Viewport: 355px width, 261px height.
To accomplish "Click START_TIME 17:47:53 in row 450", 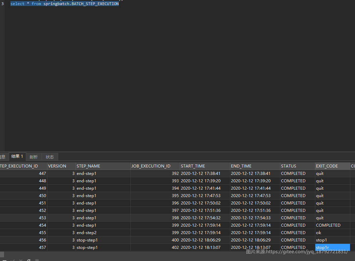I will (205, 196).
